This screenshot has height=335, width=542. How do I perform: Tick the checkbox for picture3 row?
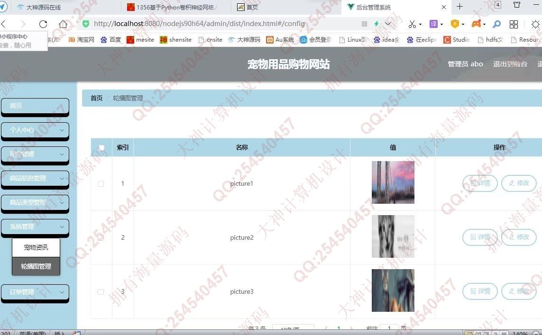[x=101, y=291]
